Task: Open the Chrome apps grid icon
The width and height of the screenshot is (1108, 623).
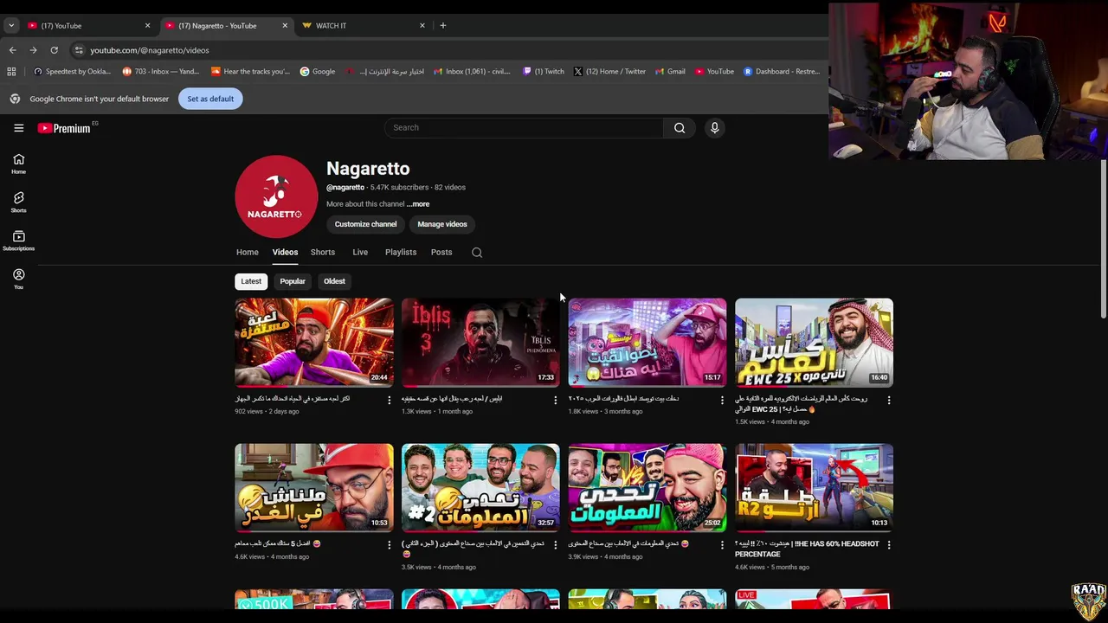Action: coord(11,72)
